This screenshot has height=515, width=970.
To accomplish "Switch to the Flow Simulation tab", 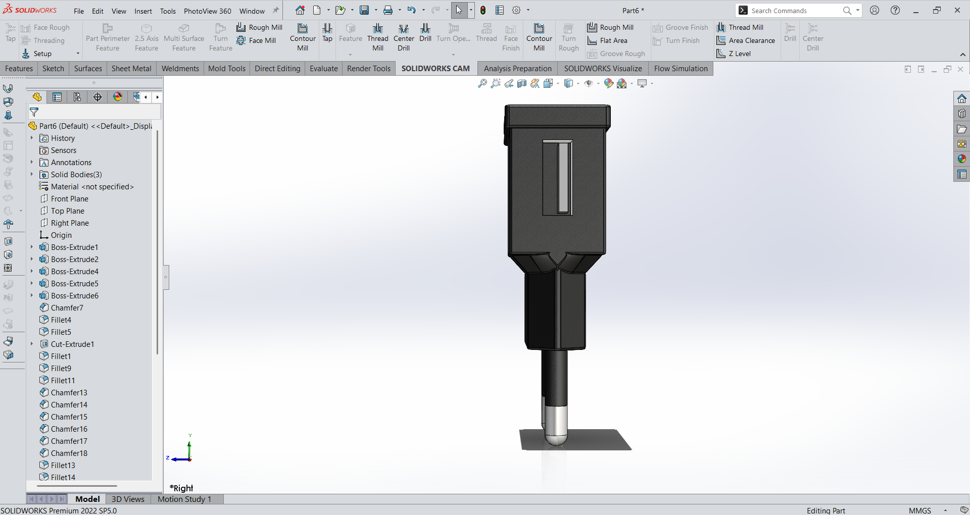I will click(681, 69).
